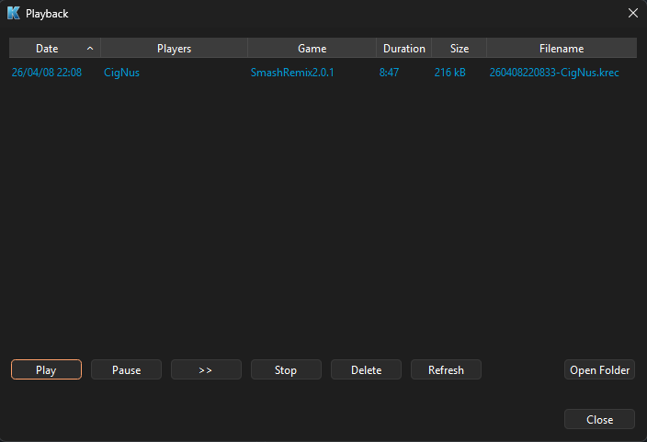Pause the recording playback
647x442 pixels.
click(126, 369)
